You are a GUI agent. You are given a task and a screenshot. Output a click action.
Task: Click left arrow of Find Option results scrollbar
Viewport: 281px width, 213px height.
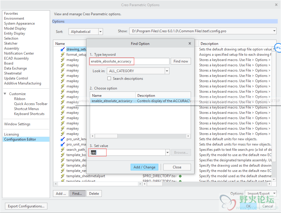[92, 136]
